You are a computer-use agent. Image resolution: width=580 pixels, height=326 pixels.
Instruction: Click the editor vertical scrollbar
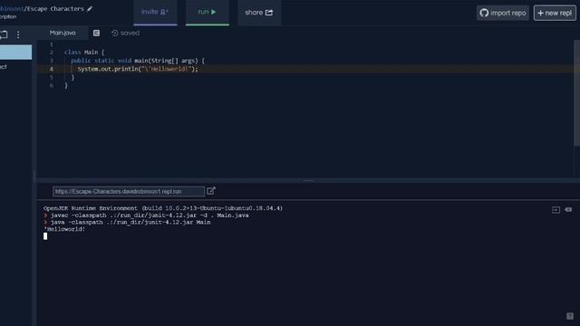click(x=576, y=93)
